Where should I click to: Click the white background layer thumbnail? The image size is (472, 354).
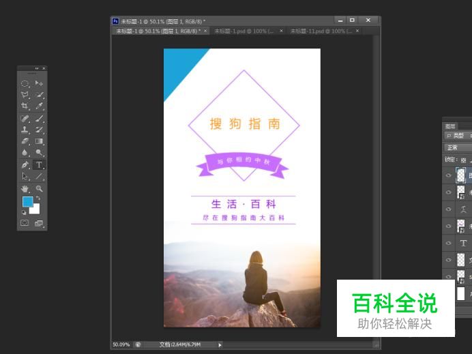pos(461,293)
